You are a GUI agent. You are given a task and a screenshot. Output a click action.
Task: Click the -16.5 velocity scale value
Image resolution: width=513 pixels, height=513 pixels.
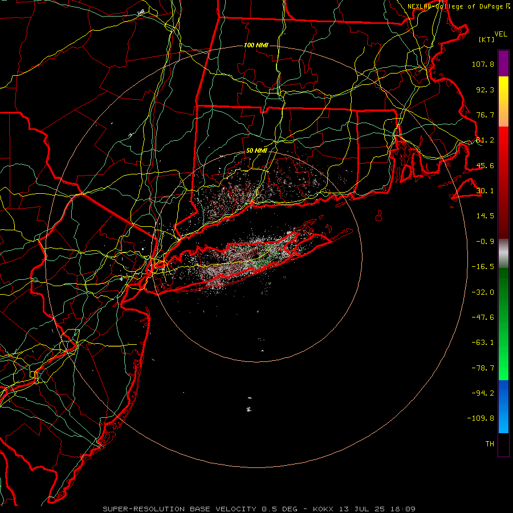[x=483, y=267]
